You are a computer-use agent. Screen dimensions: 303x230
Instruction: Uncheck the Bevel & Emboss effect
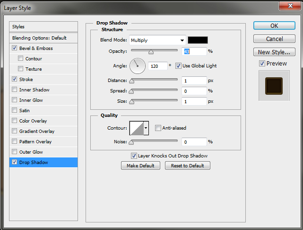pyautogui.click(x=15, y=49)
